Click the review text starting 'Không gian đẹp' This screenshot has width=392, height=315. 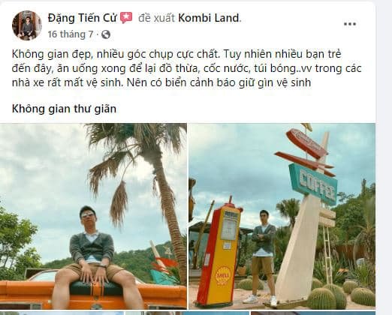click(186, 68)
